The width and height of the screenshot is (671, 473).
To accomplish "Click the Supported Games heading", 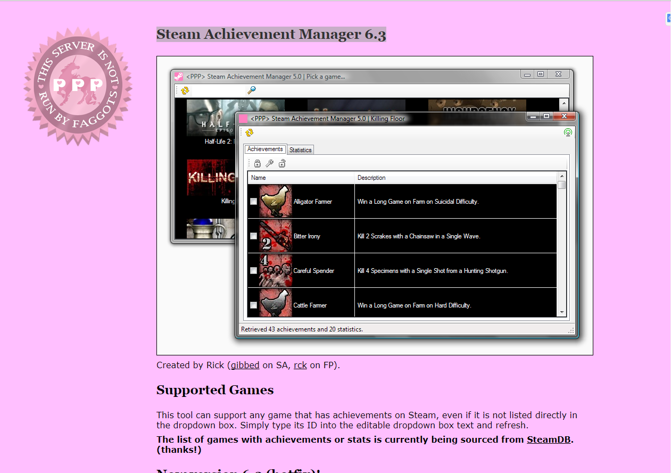I will coord(215,390).
